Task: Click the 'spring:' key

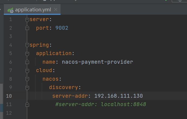Action: click(41, 45)
